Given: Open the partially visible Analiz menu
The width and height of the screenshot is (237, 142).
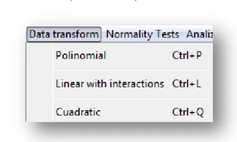Looking at the screenshot, I should (x=200, y=34).
